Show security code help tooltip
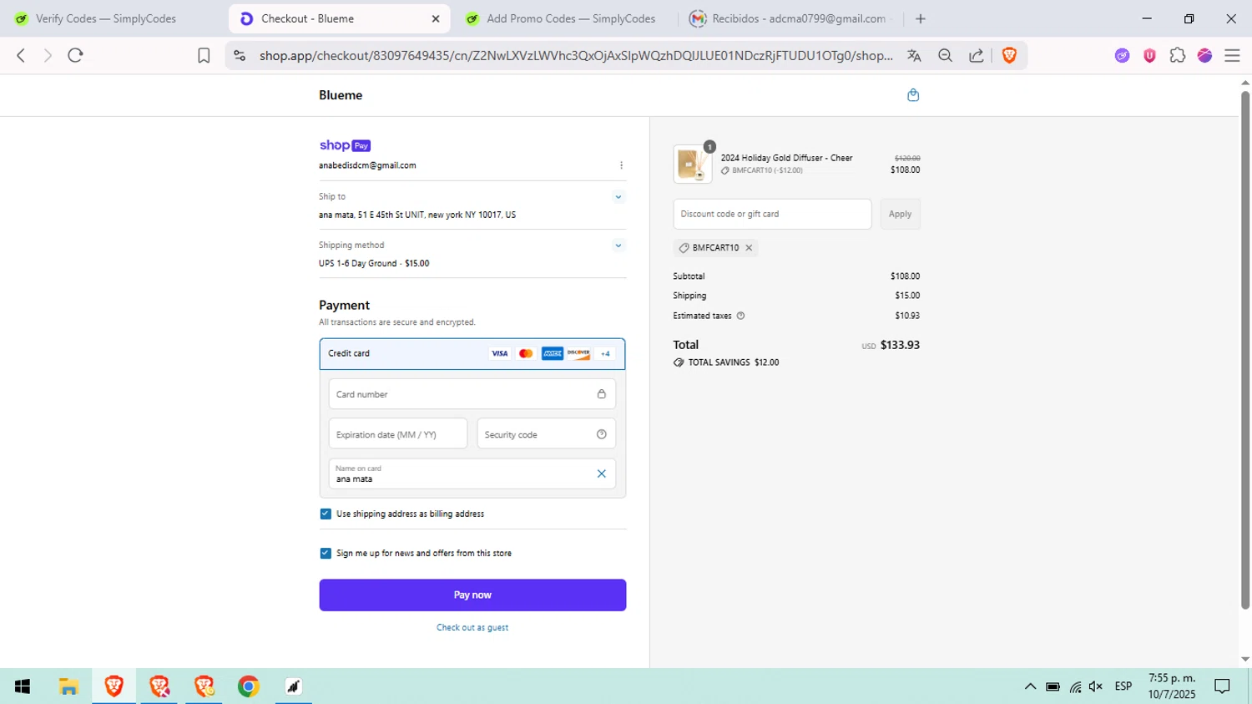This screenshot has width=1252, height=704. [x=601, y=434]
